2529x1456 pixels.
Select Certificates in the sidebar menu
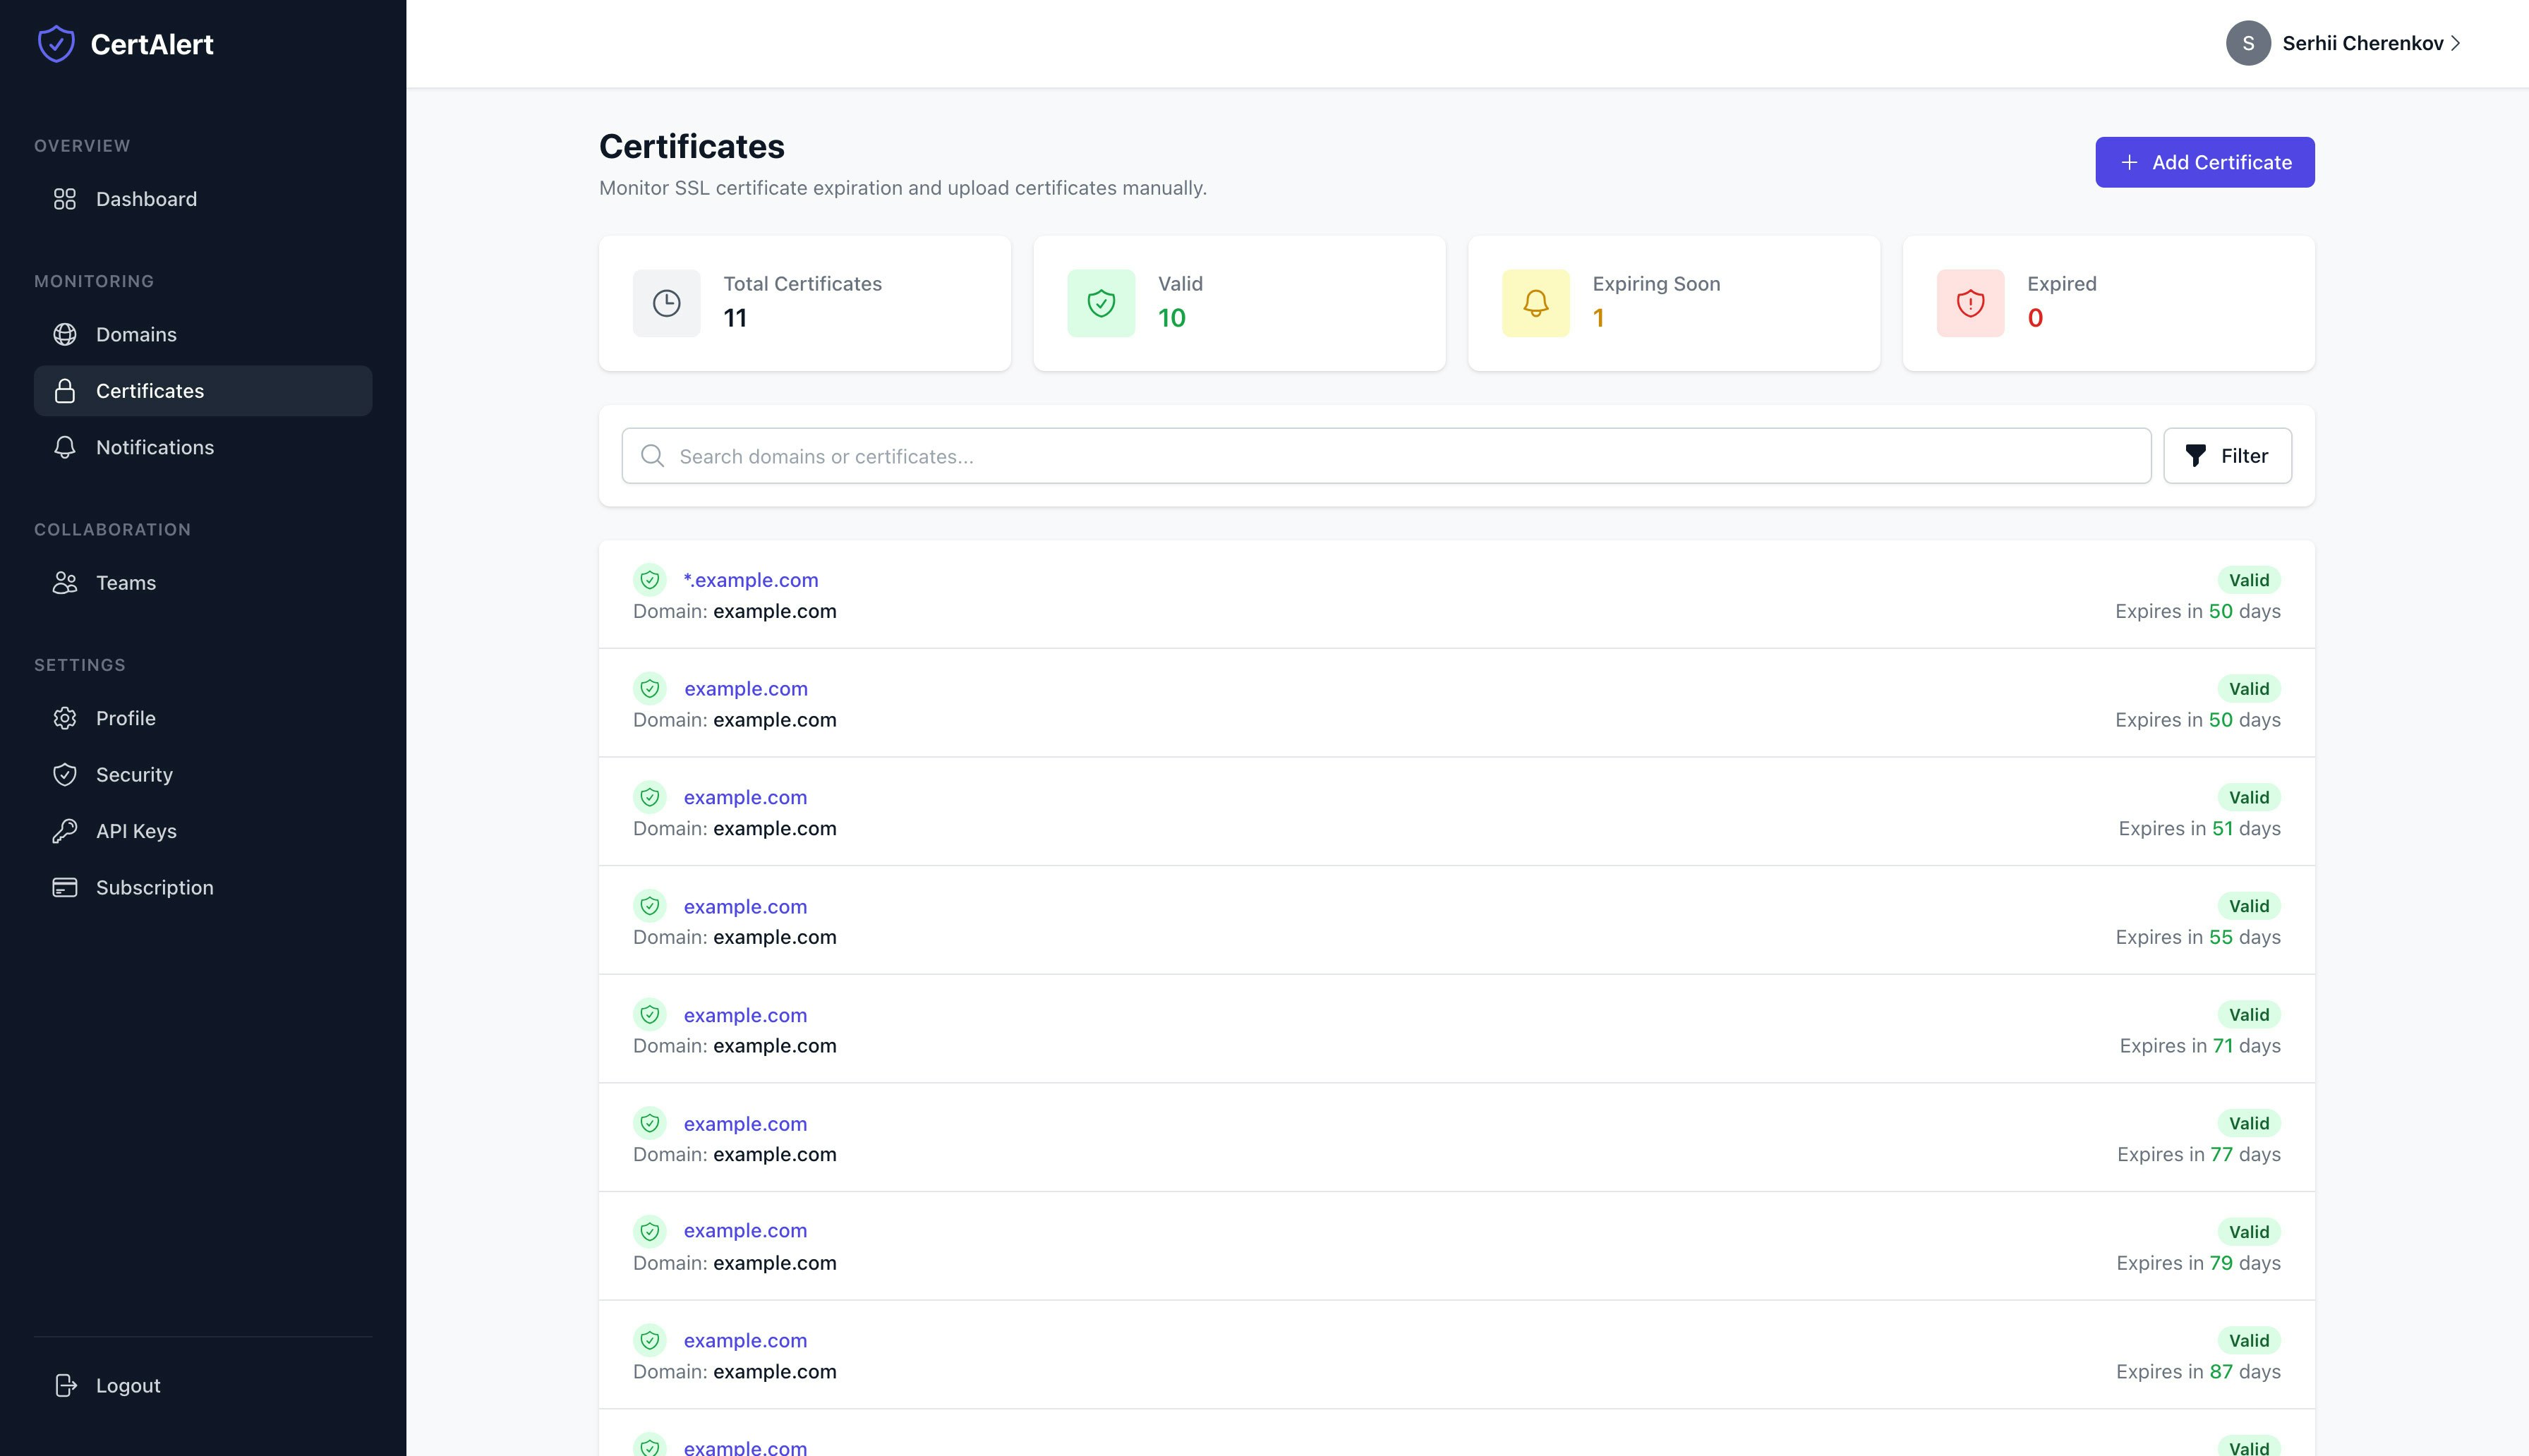203,391
